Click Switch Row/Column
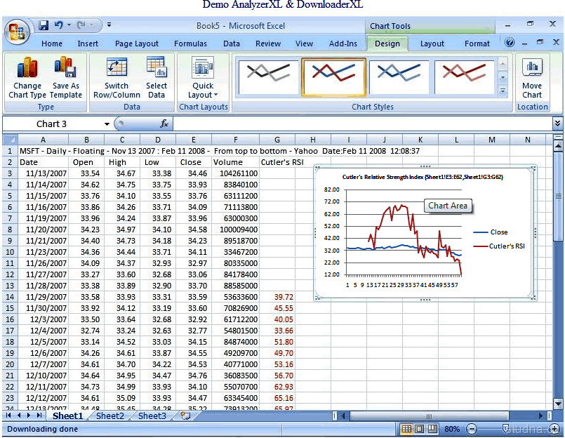This screenshot has height=438, width=565. coord(117,77)
